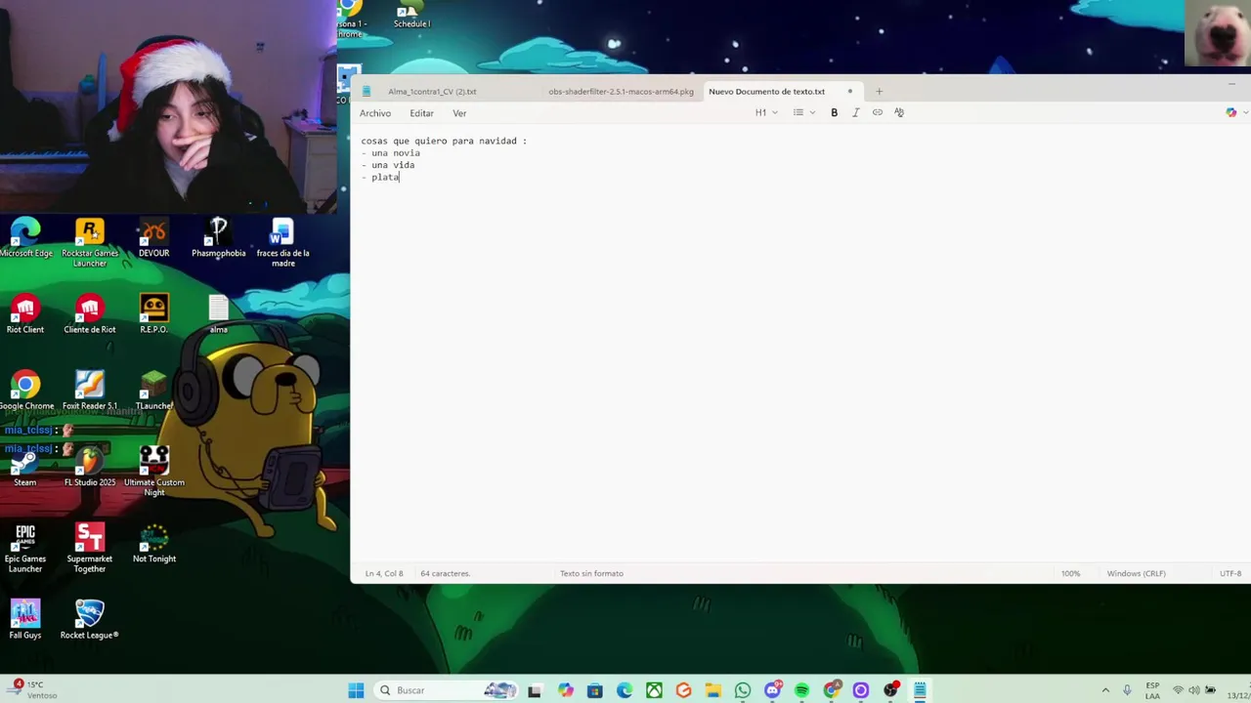Screen dimensions: 1251x703
Task: Open the Xbox app from the taskbar
Action: pyautogui.click(x=654, y=690)
